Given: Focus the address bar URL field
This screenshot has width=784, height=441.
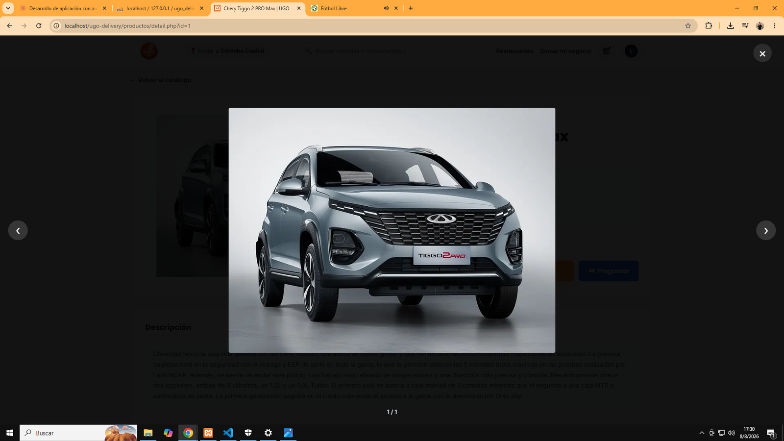Looking at the screenshot, I should click(x=372, y=26).
